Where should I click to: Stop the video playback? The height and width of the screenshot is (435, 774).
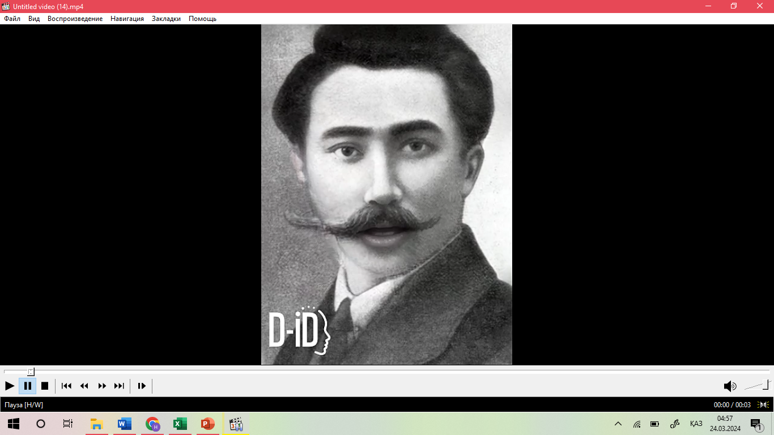point(45,386)
